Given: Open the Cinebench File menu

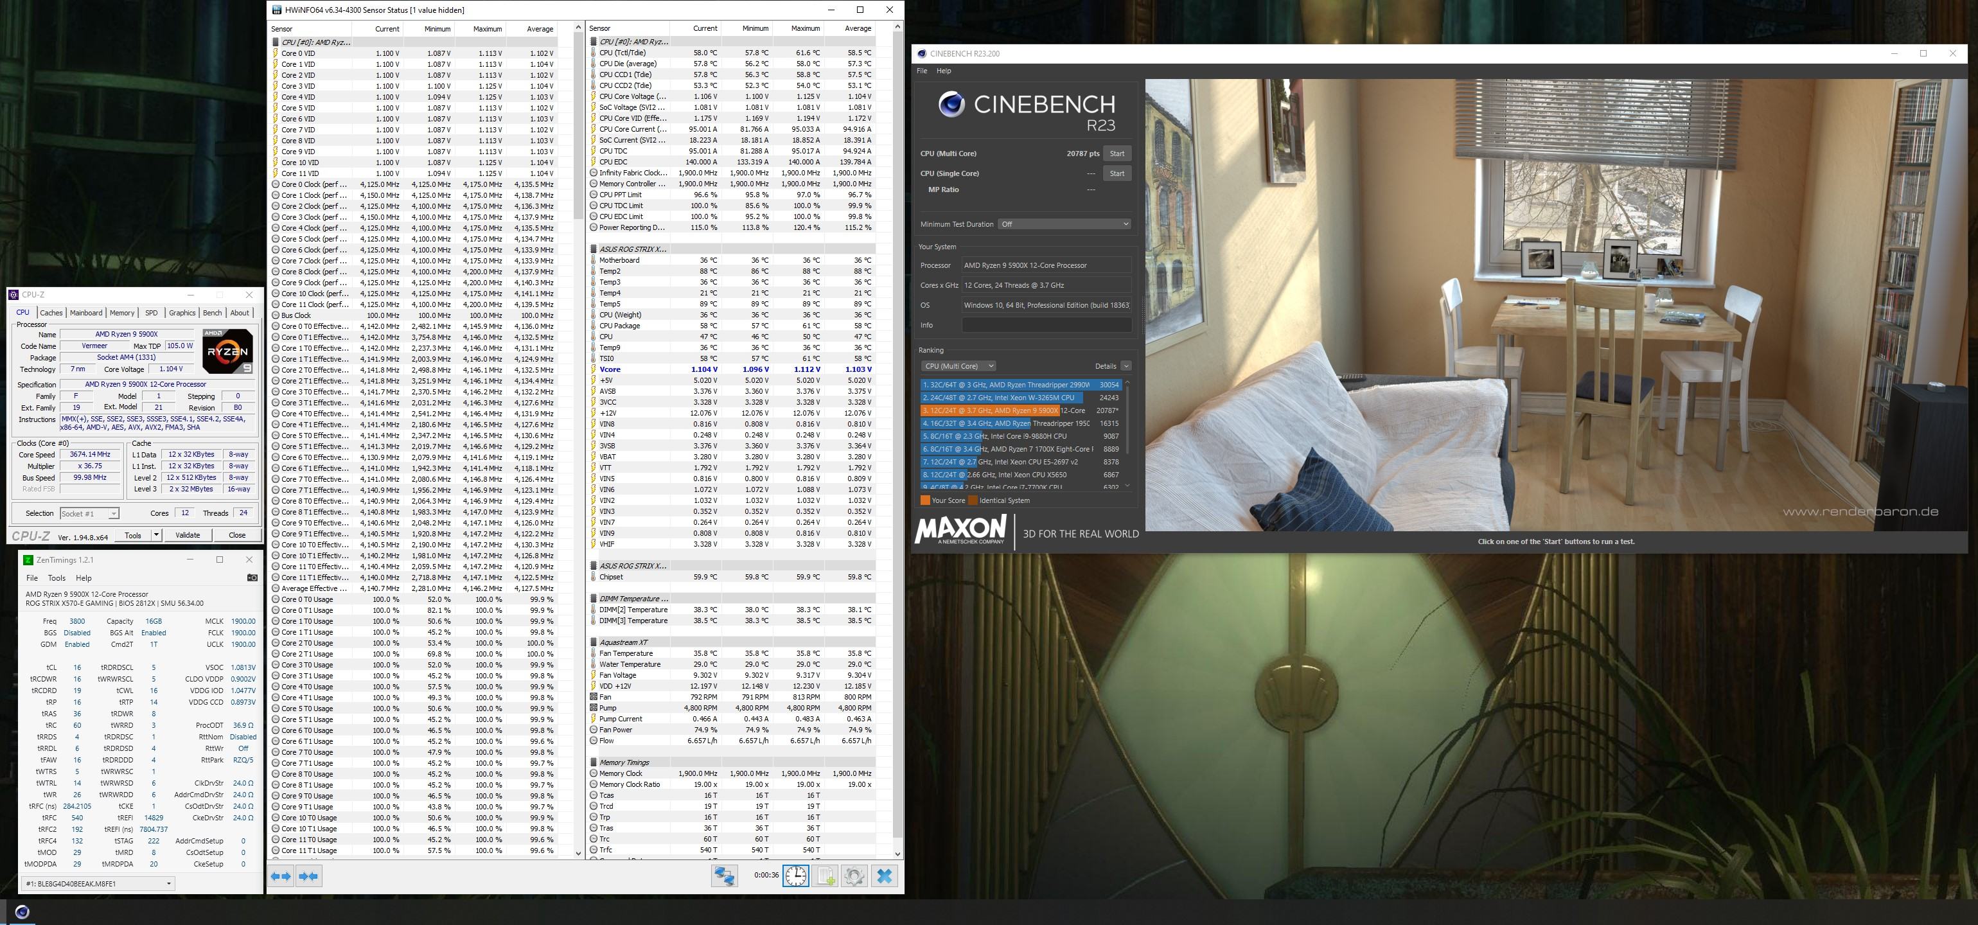Looking at the screenshot, I should (921, 71).
